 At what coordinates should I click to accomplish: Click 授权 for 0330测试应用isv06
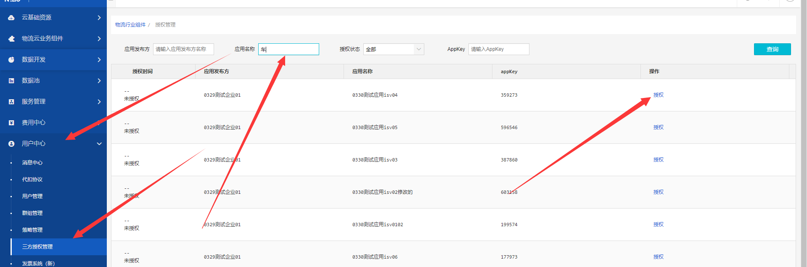click(x=659, y=257)
